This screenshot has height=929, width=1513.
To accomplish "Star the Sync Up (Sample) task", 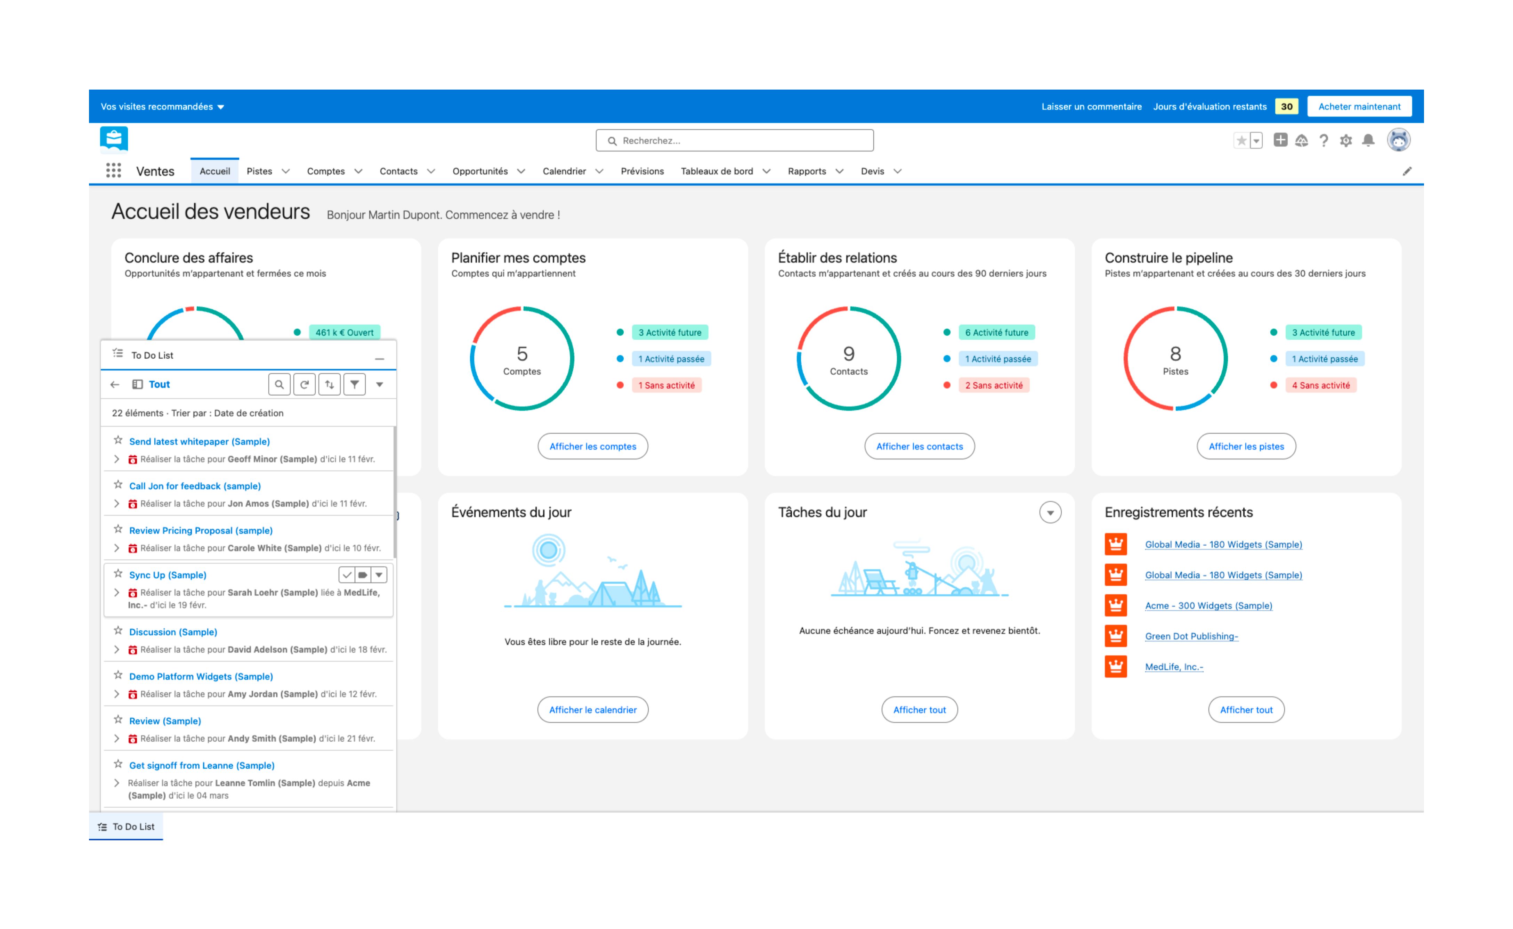I will point(118,573).
